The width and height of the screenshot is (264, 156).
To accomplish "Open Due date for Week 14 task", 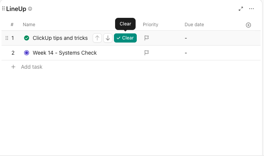I will [x=186, y=53].
